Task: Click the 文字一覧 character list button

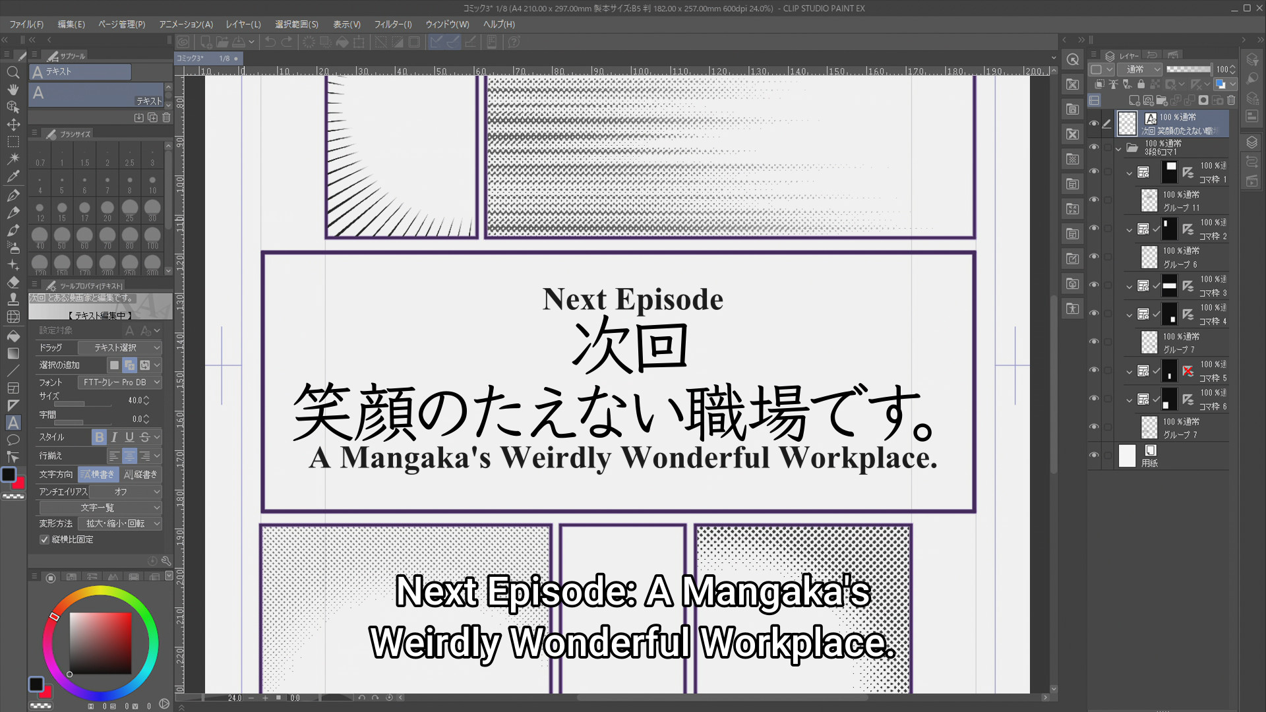Action: pos(100,508)
